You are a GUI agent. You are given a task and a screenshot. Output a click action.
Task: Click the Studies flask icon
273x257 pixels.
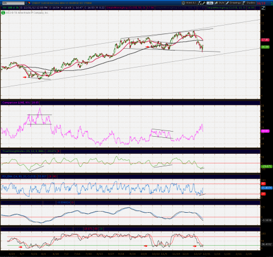pyautogui.click(x=244, y=3)
